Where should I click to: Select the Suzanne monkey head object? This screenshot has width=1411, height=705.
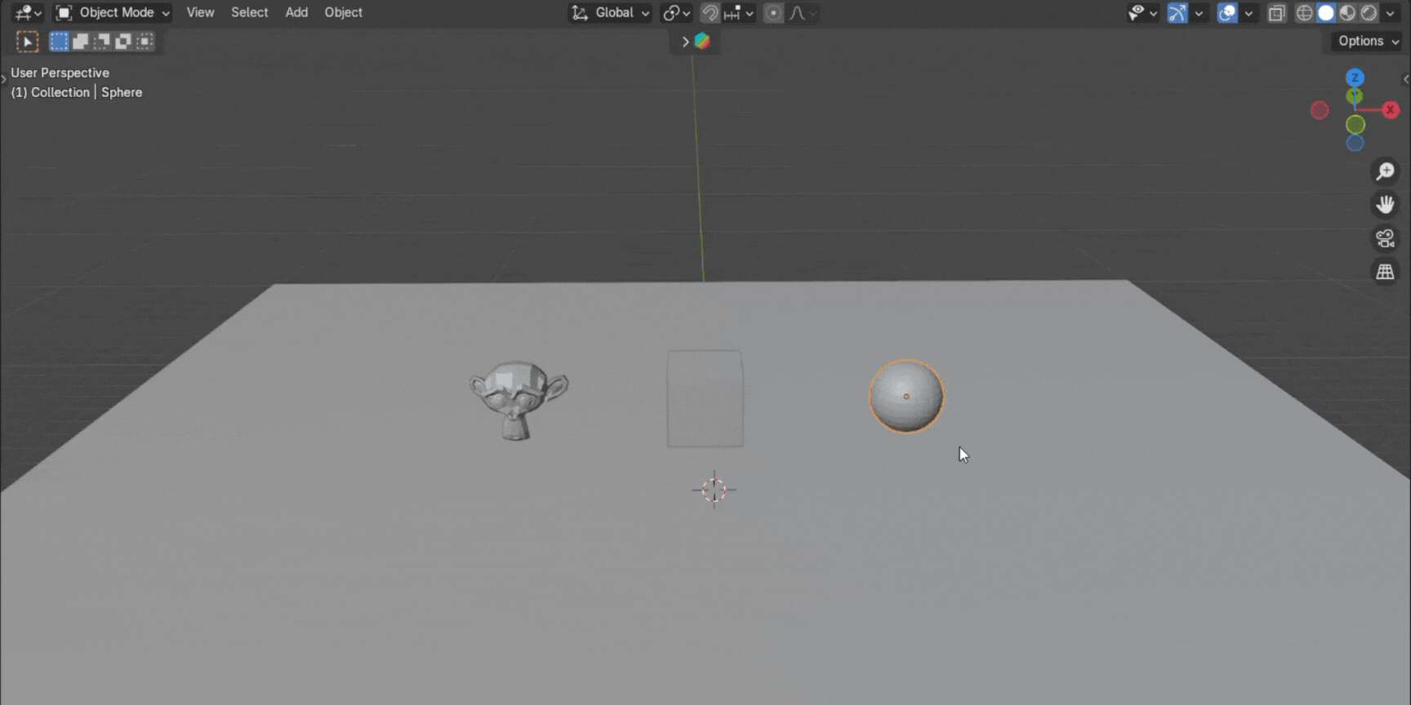(x=518, y=398)
